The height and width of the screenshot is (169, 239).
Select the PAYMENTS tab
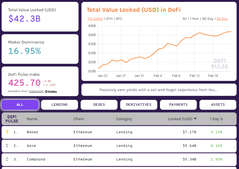click(x=178, y=105)
